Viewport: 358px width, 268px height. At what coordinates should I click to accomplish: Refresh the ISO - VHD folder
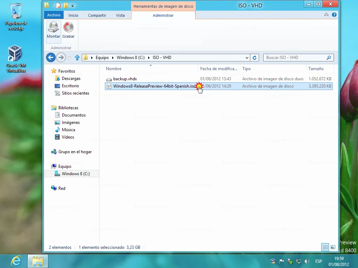click(255, 58)
